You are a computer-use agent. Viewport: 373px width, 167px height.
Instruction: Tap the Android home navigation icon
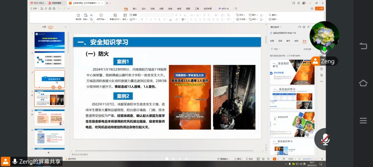[x=363, y=83]
